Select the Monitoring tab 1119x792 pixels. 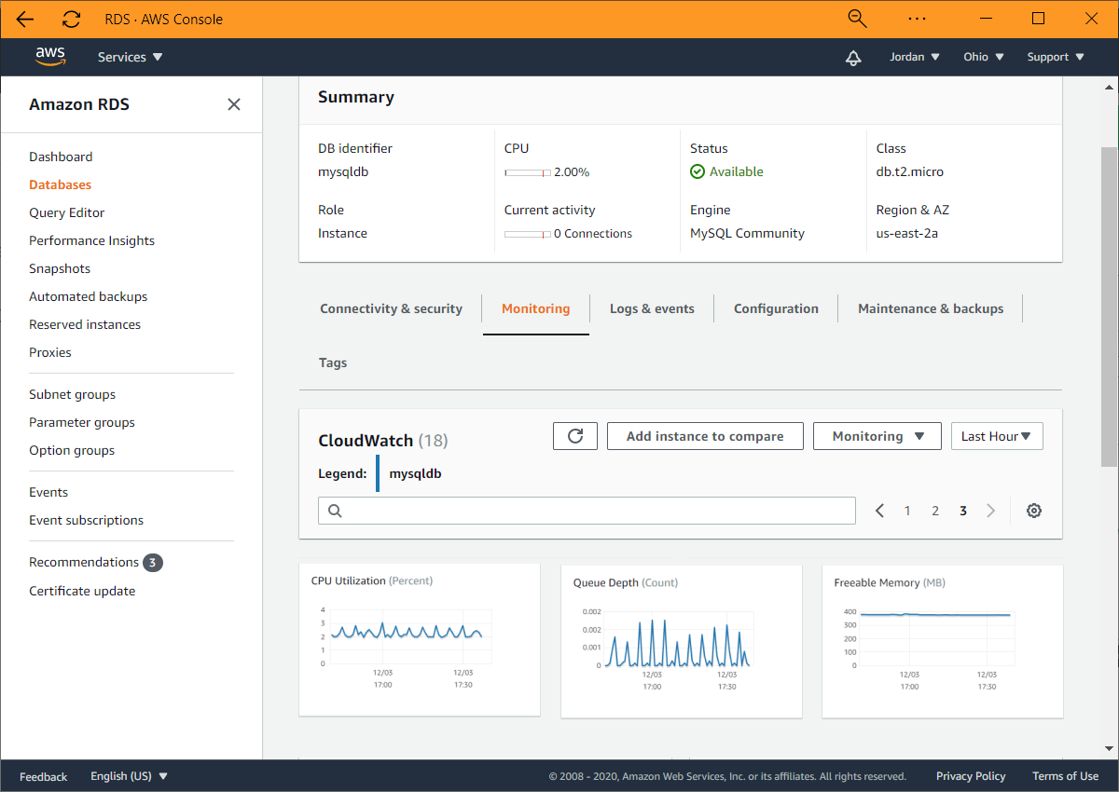(x=536, y=308)
